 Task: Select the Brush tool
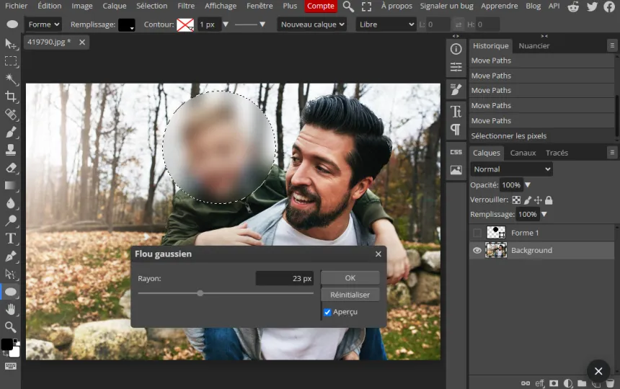pos(10,132)
